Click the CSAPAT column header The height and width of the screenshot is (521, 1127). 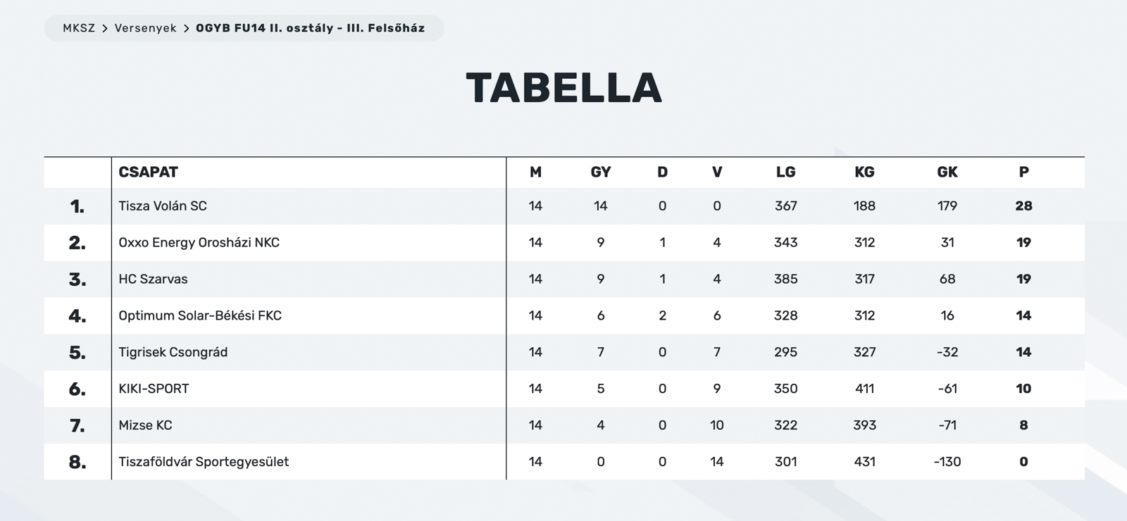(148, 172)
